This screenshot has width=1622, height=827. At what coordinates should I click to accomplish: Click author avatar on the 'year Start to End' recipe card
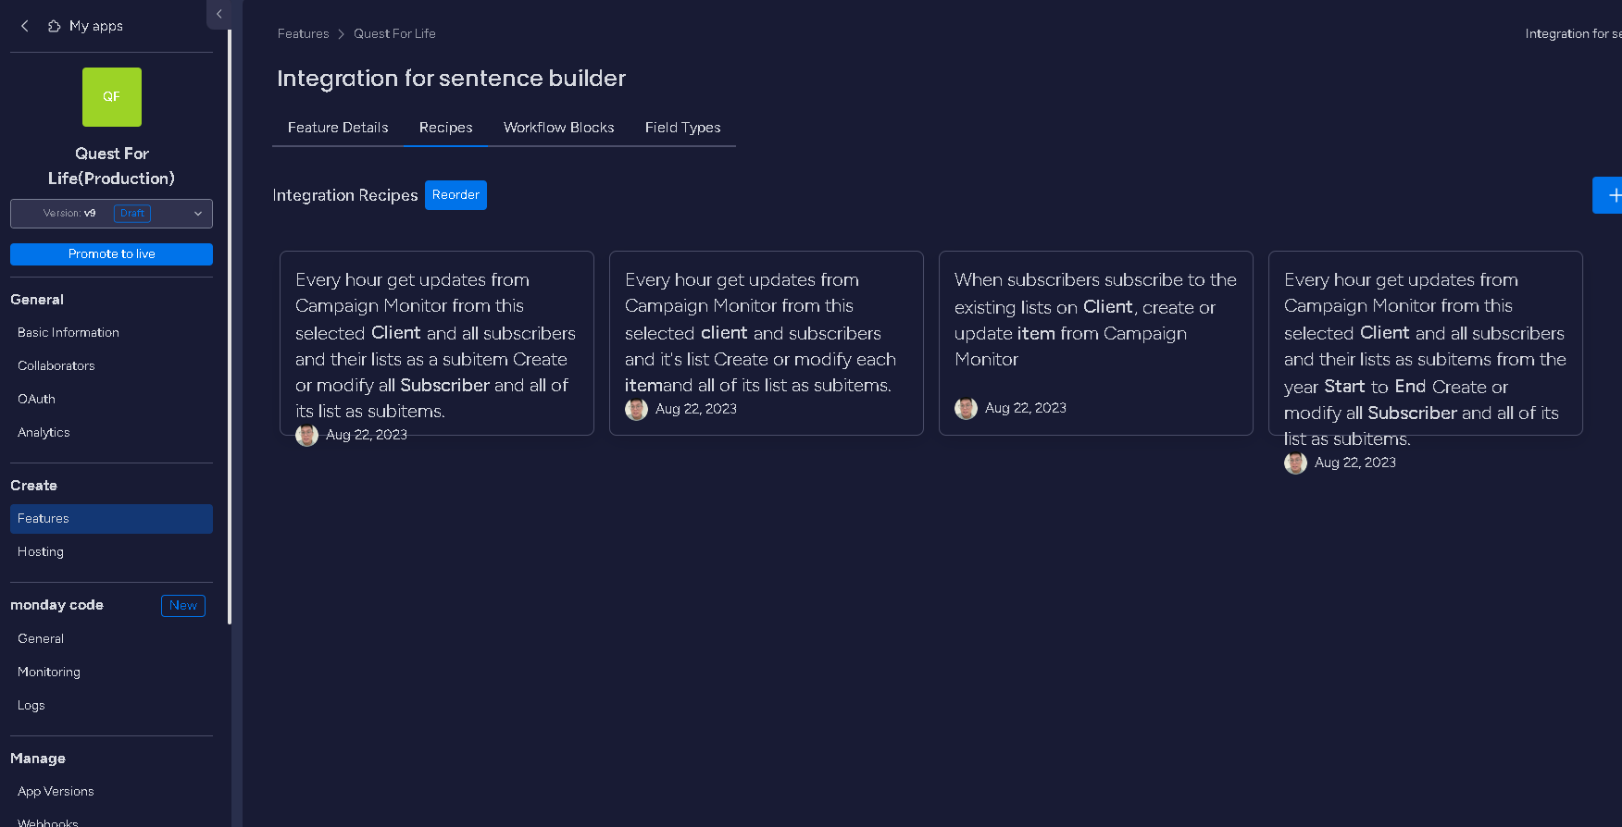click(x=1295, y=463)
